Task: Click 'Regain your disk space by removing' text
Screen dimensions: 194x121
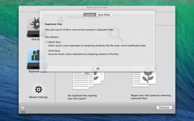Action: click(x=151, y=95)
